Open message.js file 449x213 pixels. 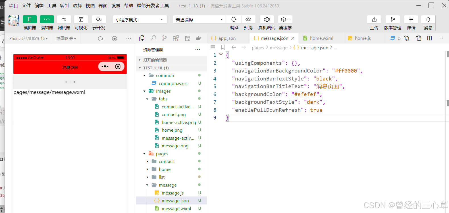pos(171,193)
